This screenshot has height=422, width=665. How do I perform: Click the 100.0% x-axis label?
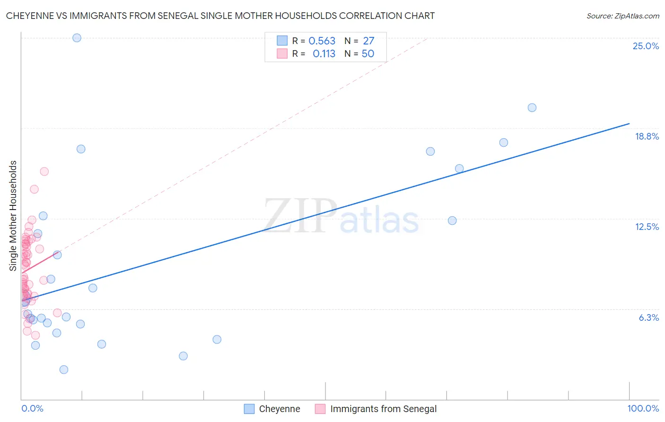point(643,408)
